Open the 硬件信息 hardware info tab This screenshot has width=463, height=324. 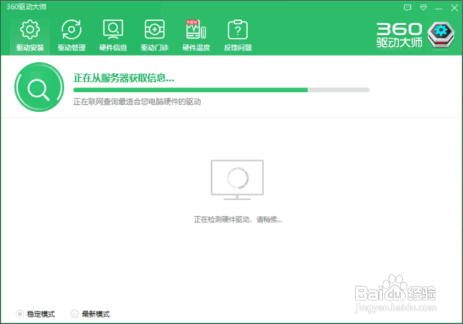pos(113,35)
